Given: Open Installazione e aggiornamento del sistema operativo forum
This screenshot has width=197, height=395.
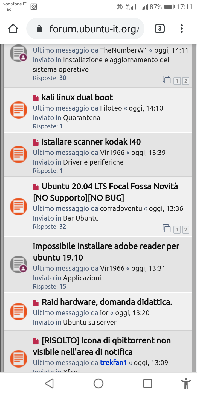Looking at the screenshot, I should [x=101, y=64].
